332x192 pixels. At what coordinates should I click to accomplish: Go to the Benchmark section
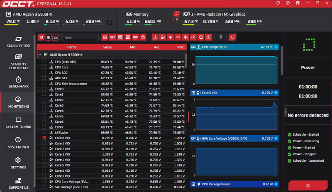(x=18, y=83)
